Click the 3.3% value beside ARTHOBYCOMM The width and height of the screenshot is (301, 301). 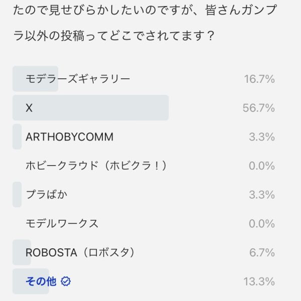pyautogui.click(x=261, y=136)
